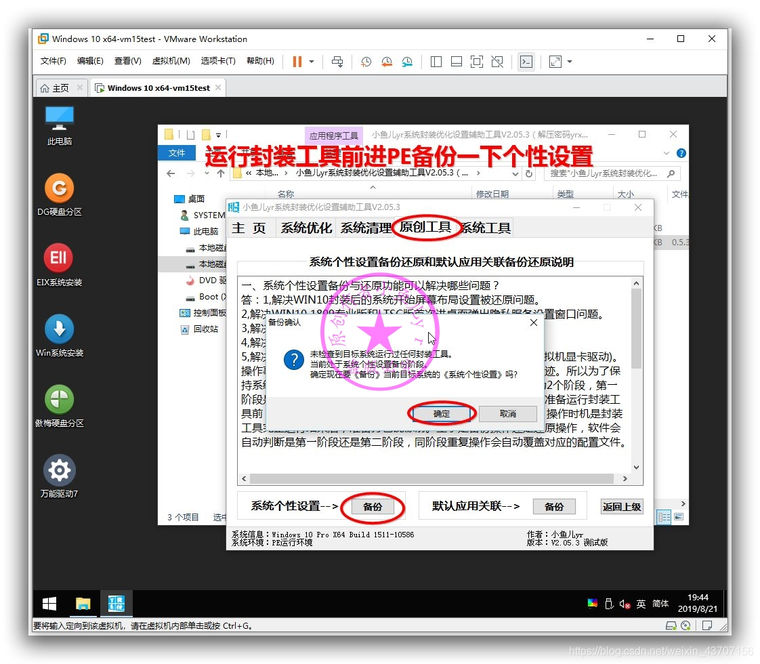Open 此电脑 desktop icon

click(59, 125)
